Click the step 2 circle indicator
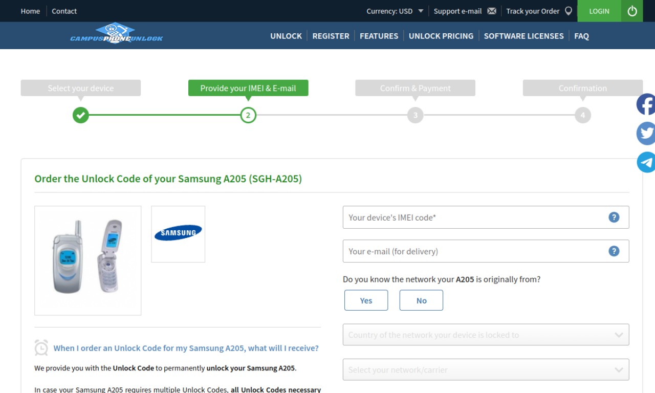 point(248,115)
